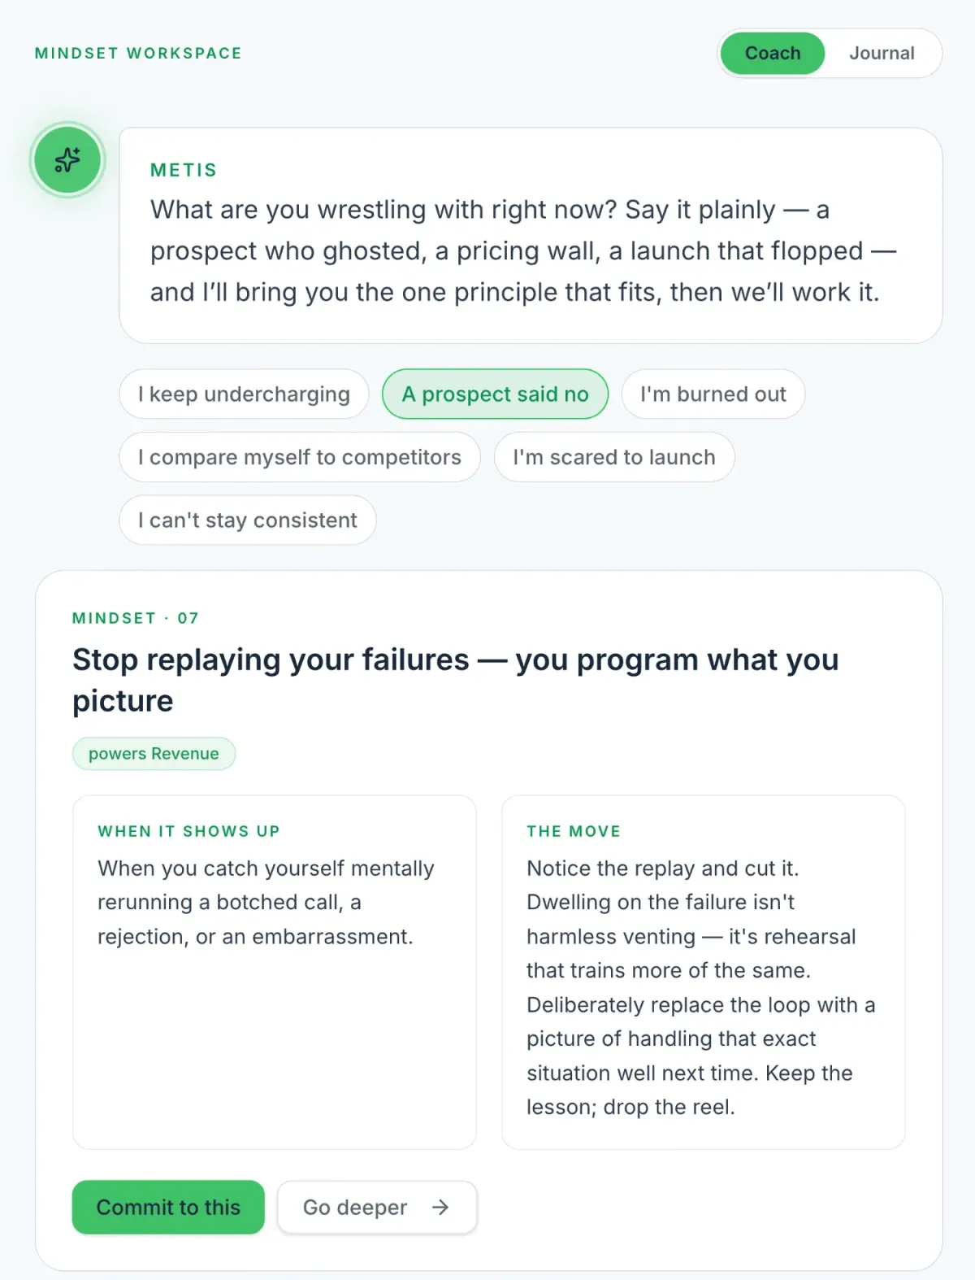Select the "I'm scared to launch" chip

coord(614,457)
